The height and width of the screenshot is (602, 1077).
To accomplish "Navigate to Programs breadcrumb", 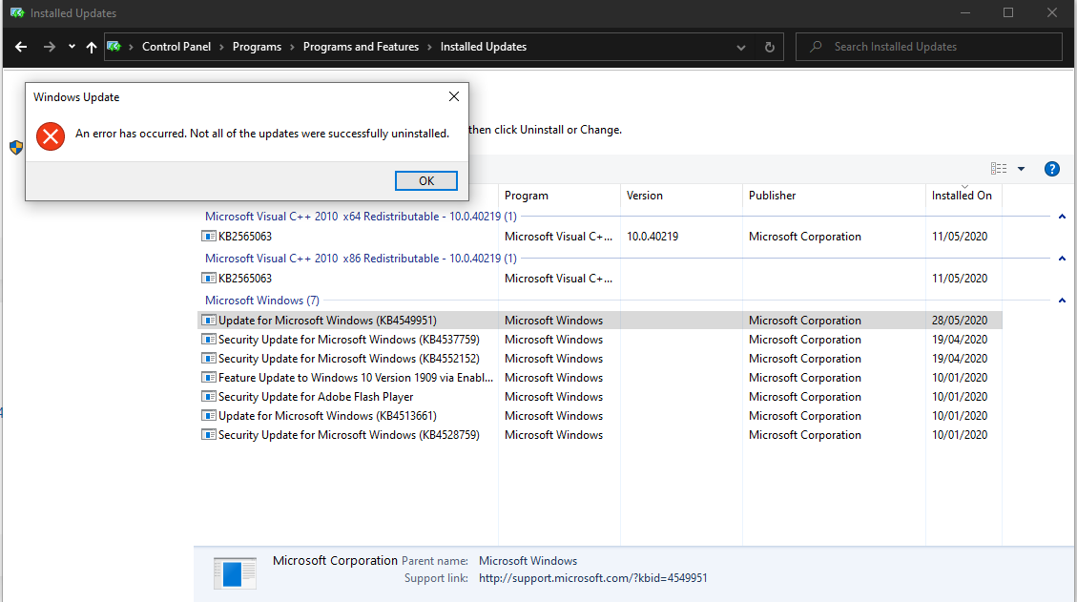I will click(257, 47).
